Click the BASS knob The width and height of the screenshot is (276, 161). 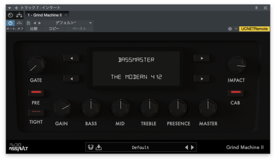click(91, 108)
